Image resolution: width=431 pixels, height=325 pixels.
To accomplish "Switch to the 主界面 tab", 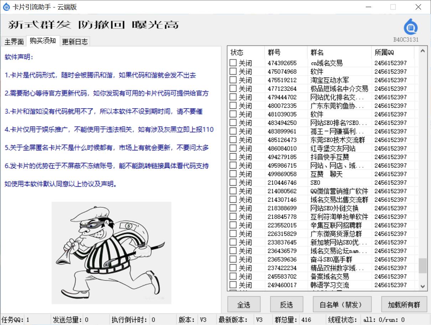I will point(14,42).
